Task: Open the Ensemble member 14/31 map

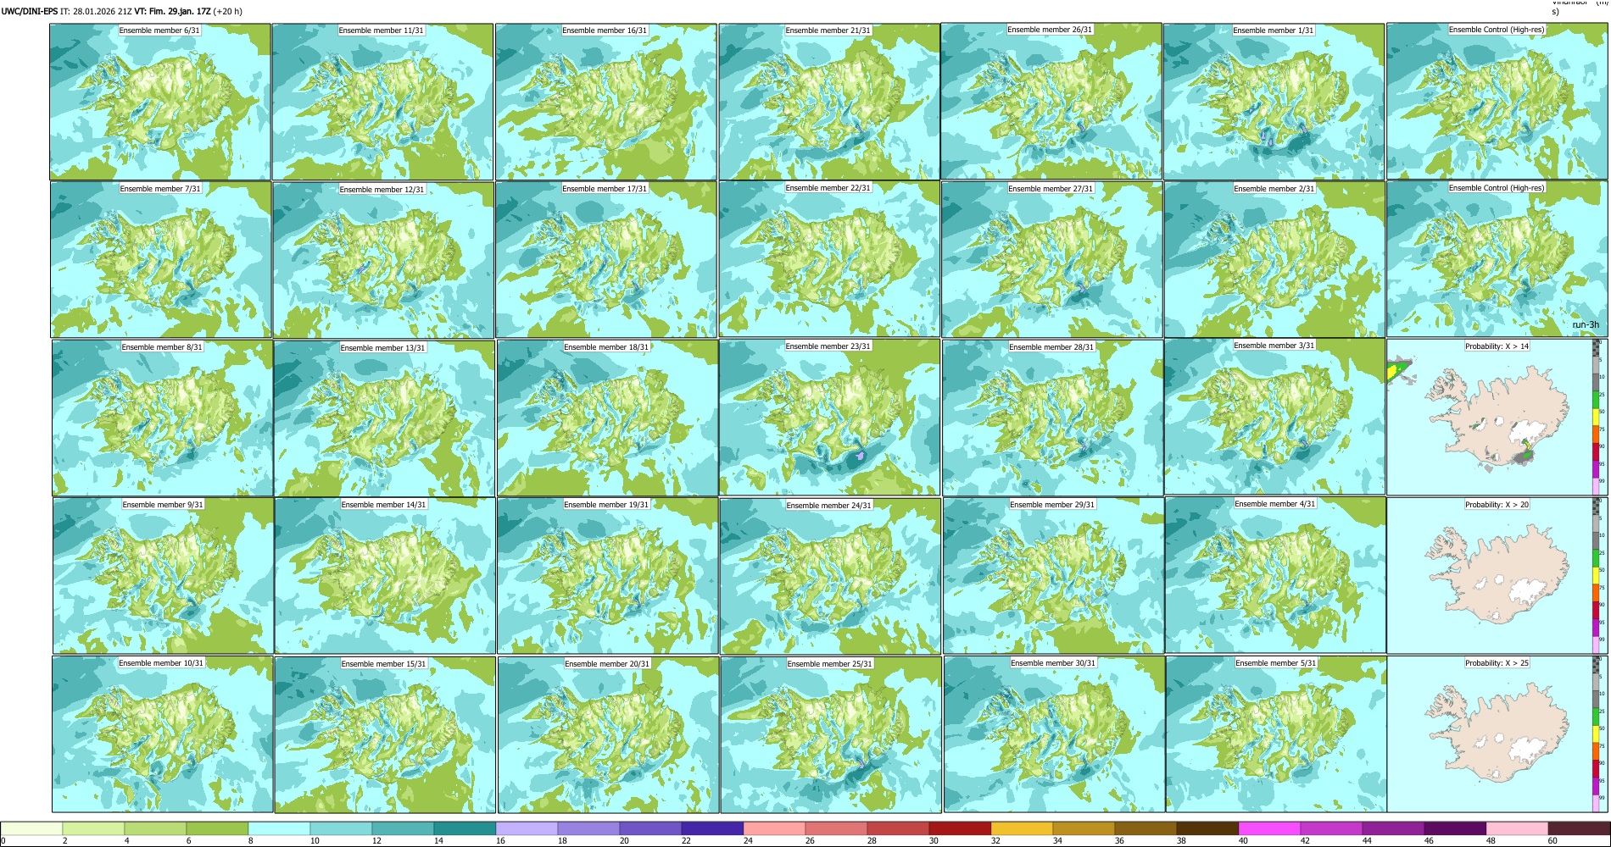Action: (385, 576)
